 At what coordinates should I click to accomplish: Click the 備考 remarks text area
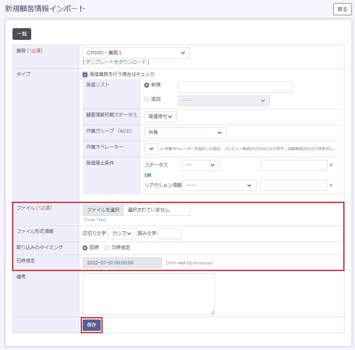pyautogui.click(x=149, y=294)
